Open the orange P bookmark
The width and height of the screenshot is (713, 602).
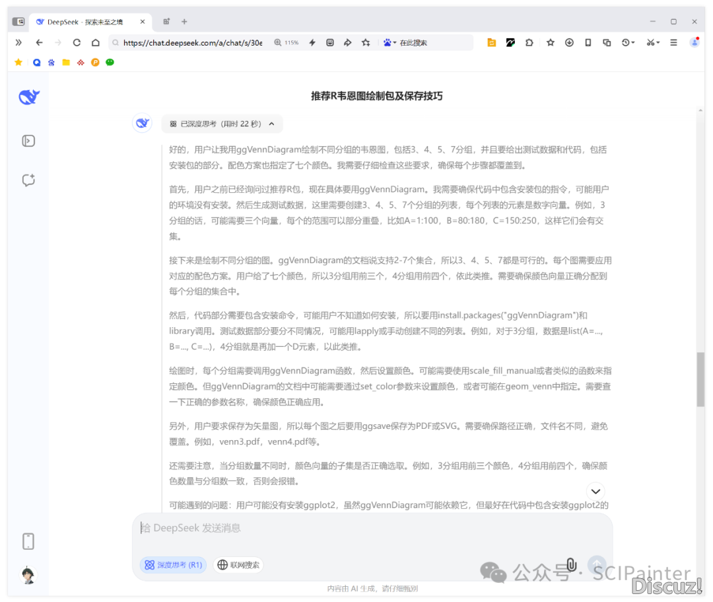coord(95,62)
